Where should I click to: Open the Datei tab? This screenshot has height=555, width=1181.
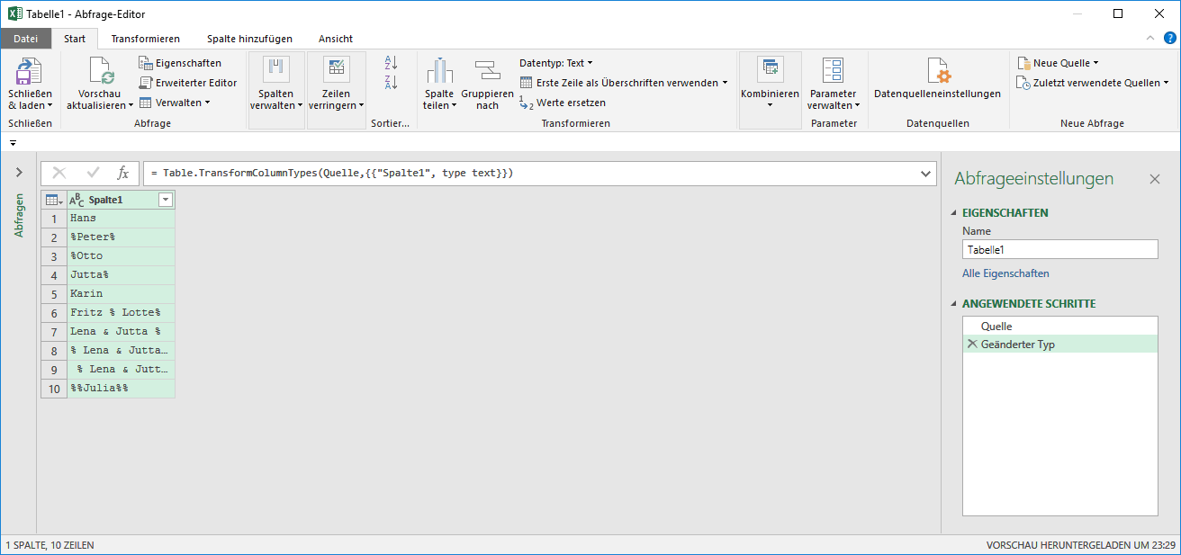[26, 39]
